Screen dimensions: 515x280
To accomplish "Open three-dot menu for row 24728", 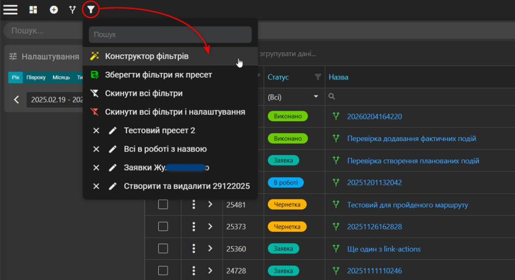I will pos(194,270).
